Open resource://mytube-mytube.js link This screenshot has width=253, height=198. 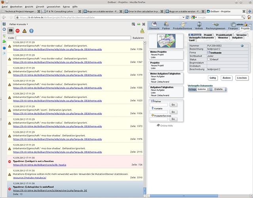coord(30,178)
